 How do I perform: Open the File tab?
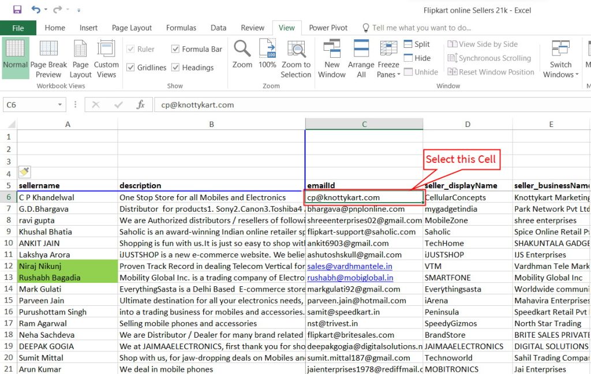(18, 28)
